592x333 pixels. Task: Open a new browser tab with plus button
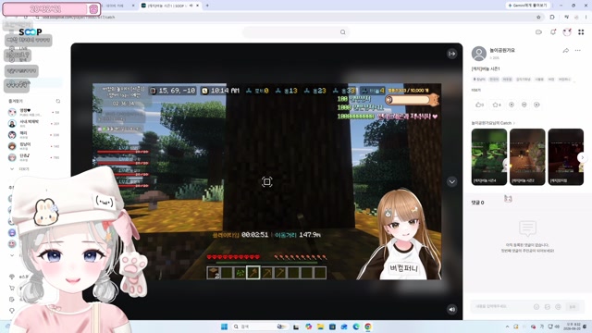[x=207, y=6]
